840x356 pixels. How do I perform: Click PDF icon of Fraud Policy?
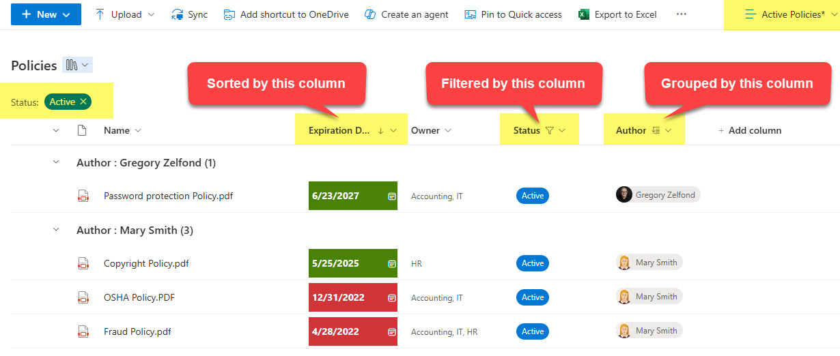click(83, 331)
